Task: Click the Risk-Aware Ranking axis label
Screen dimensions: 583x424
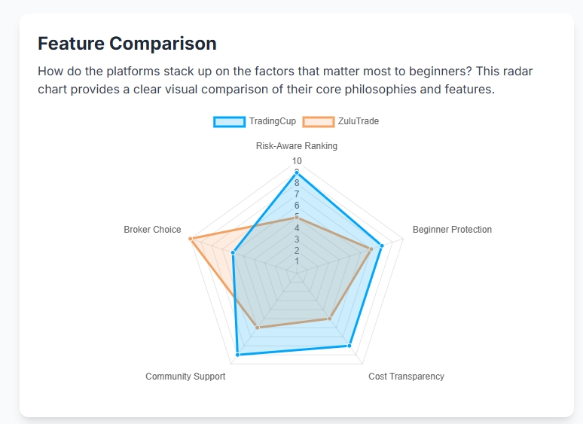Action: [x=297, y=146]
